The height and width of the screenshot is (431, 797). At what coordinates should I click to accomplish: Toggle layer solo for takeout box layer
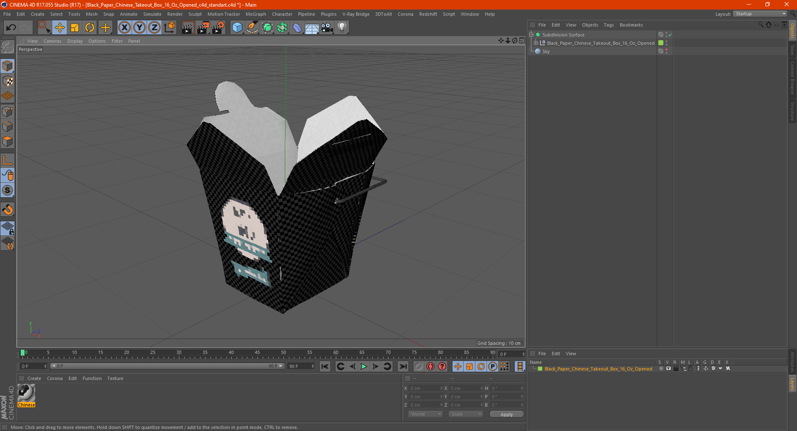pos(661,368)
